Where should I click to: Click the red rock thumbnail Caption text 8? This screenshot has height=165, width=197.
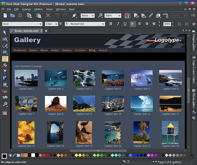pos(55,104)
